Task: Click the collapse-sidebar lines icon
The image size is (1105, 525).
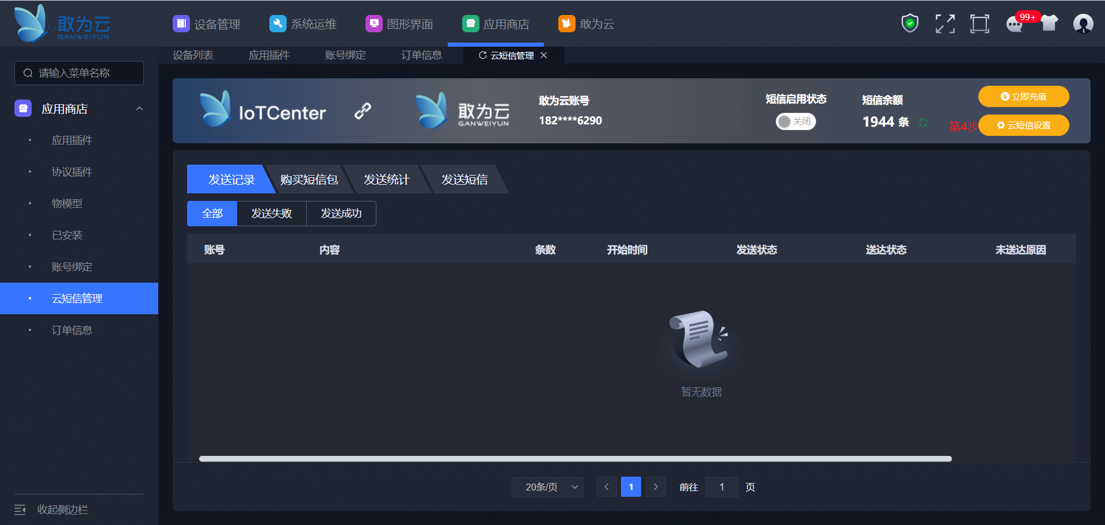Action: [x=20, y=509]
